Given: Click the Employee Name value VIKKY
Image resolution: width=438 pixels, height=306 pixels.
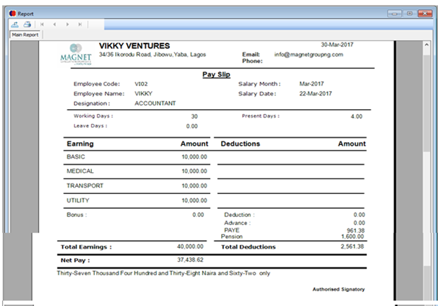Looking at the screenshot, I should click(x=143, y=94).
